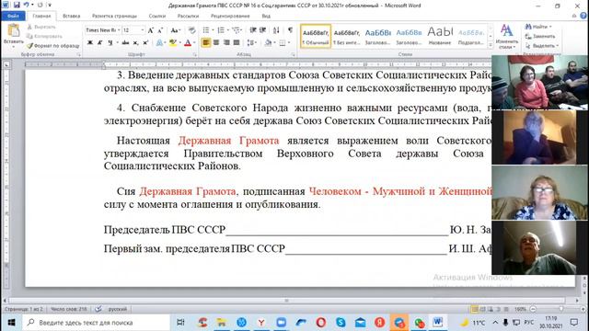The width and height of the screenshot is (589, 331).
Task: Click the Sort icon in Paragraph group
Action: (276, 30)
